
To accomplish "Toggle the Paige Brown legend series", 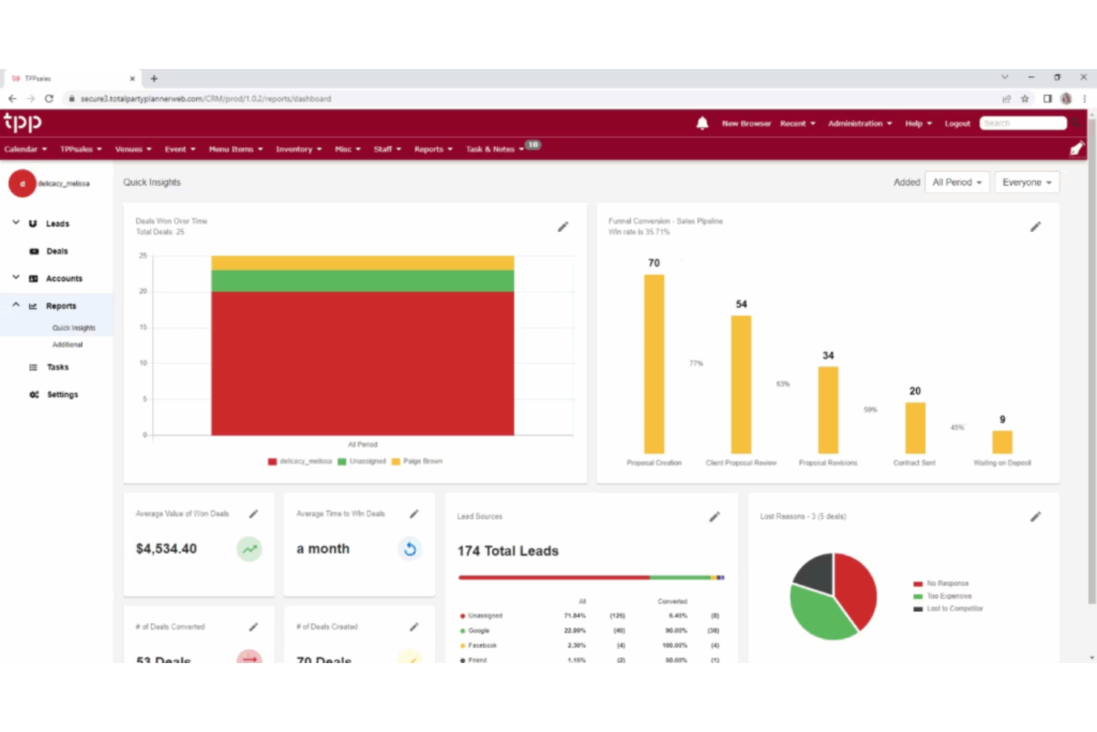I will (417, 461).
